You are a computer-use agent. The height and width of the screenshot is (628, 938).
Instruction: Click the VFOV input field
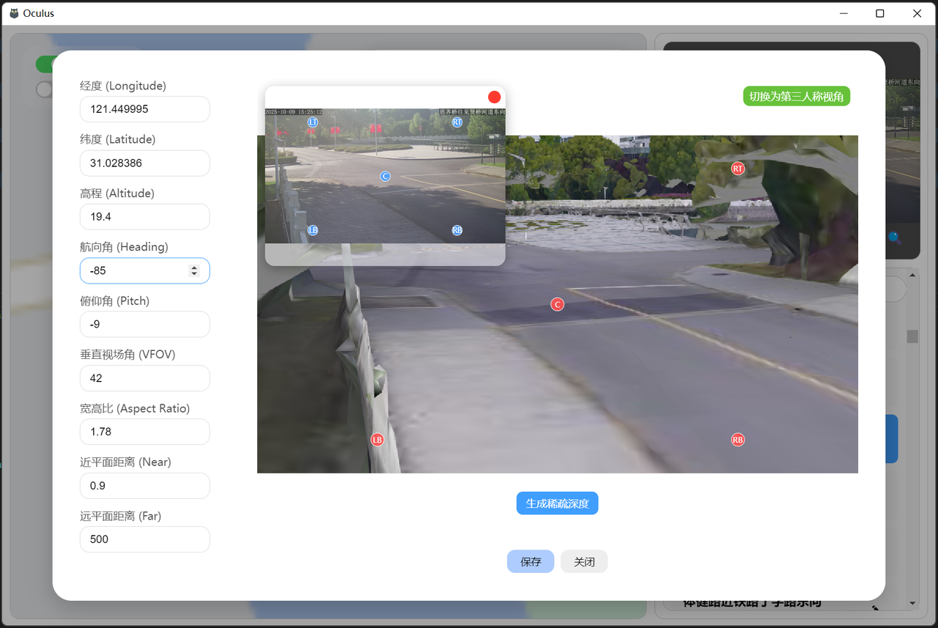coord(144,378)
